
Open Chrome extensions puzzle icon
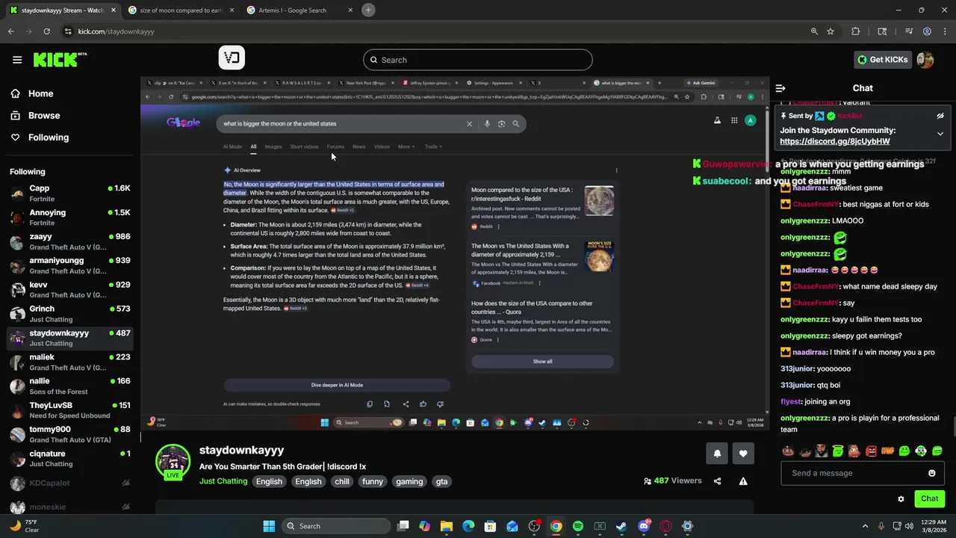(856, 31)
